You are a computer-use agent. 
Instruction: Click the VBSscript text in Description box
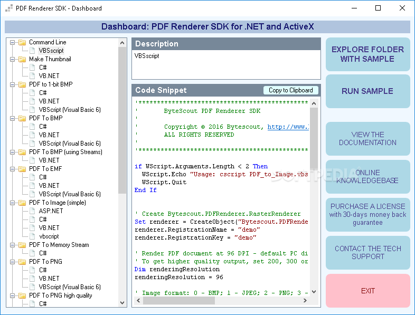[147, 56]
